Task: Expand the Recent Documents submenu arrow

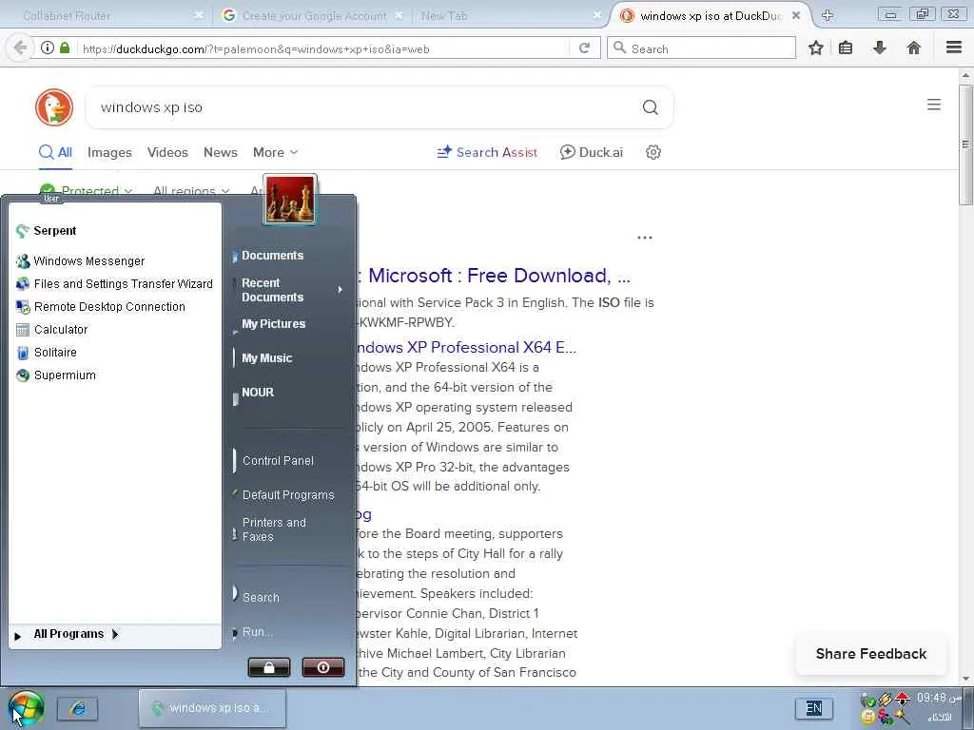Action: 340,289
